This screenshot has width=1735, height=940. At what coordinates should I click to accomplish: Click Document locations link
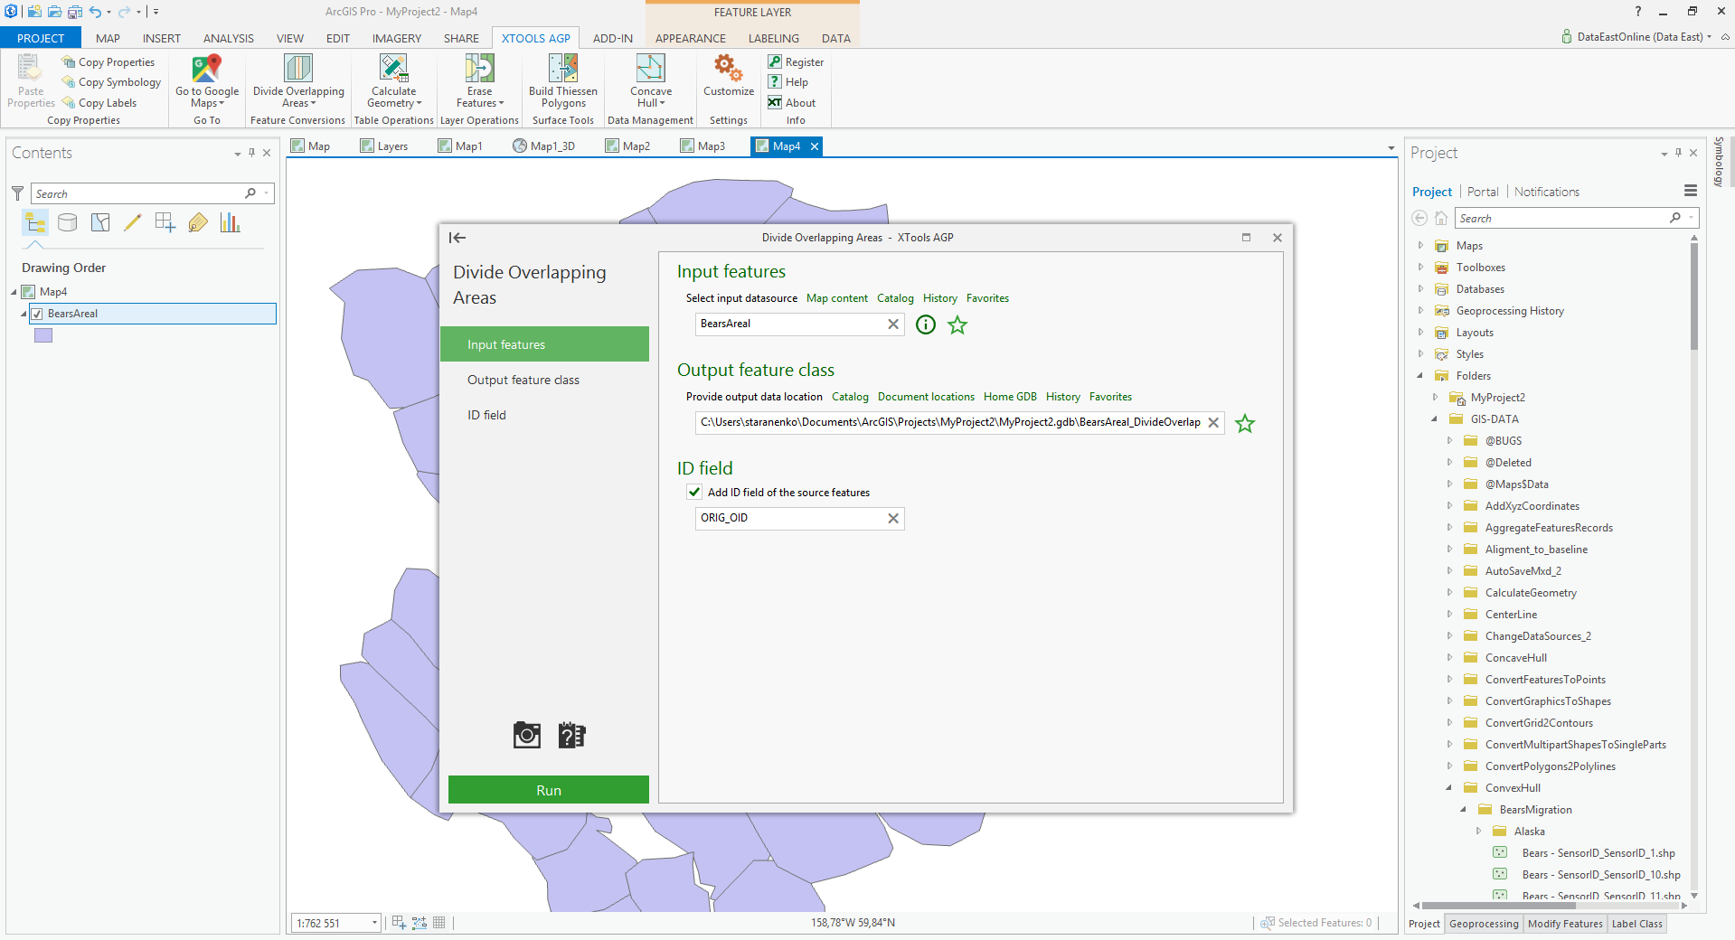click(926, 397)
